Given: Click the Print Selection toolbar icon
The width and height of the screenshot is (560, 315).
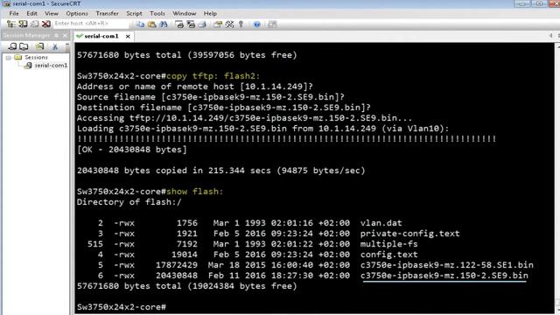Looking at the screenshot, I should tap(191, 24).
